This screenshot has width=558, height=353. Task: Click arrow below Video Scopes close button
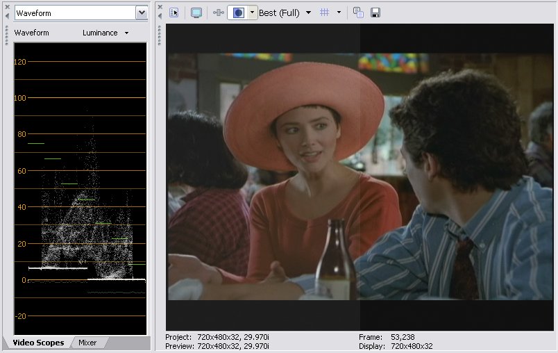[7, 16]
